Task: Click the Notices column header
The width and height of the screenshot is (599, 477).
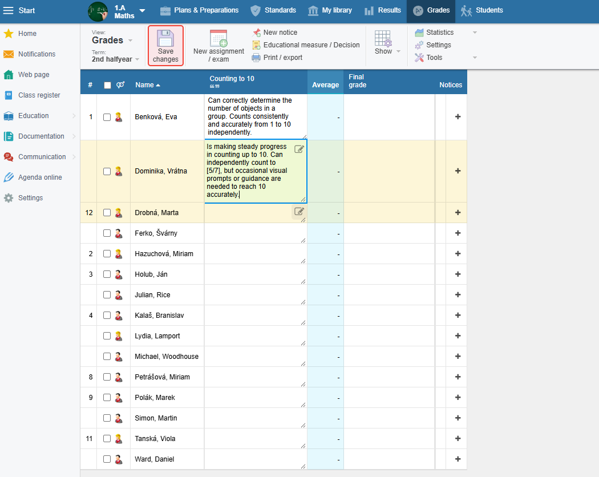Action: [x=451, y=85]
